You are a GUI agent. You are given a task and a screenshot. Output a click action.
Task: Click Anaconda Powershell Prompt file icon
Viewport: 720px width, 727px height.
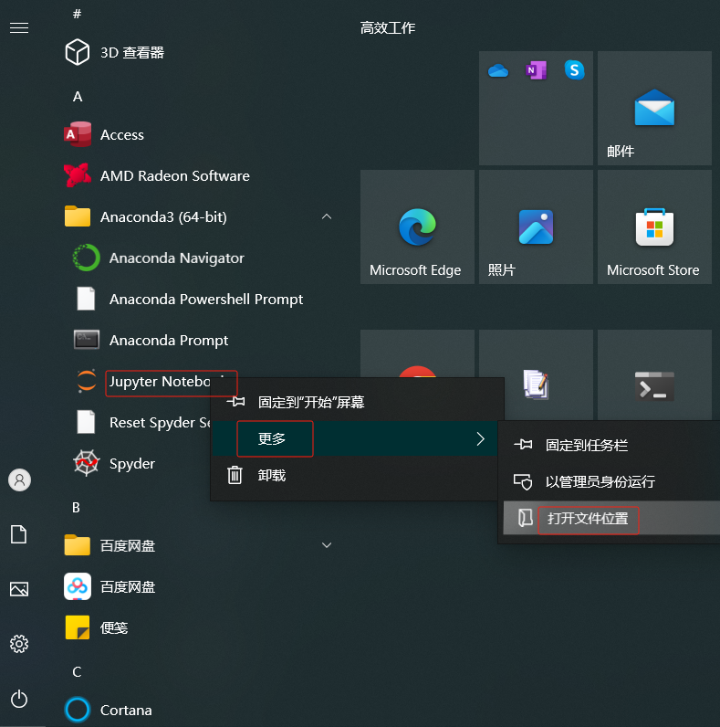point(86,299)
